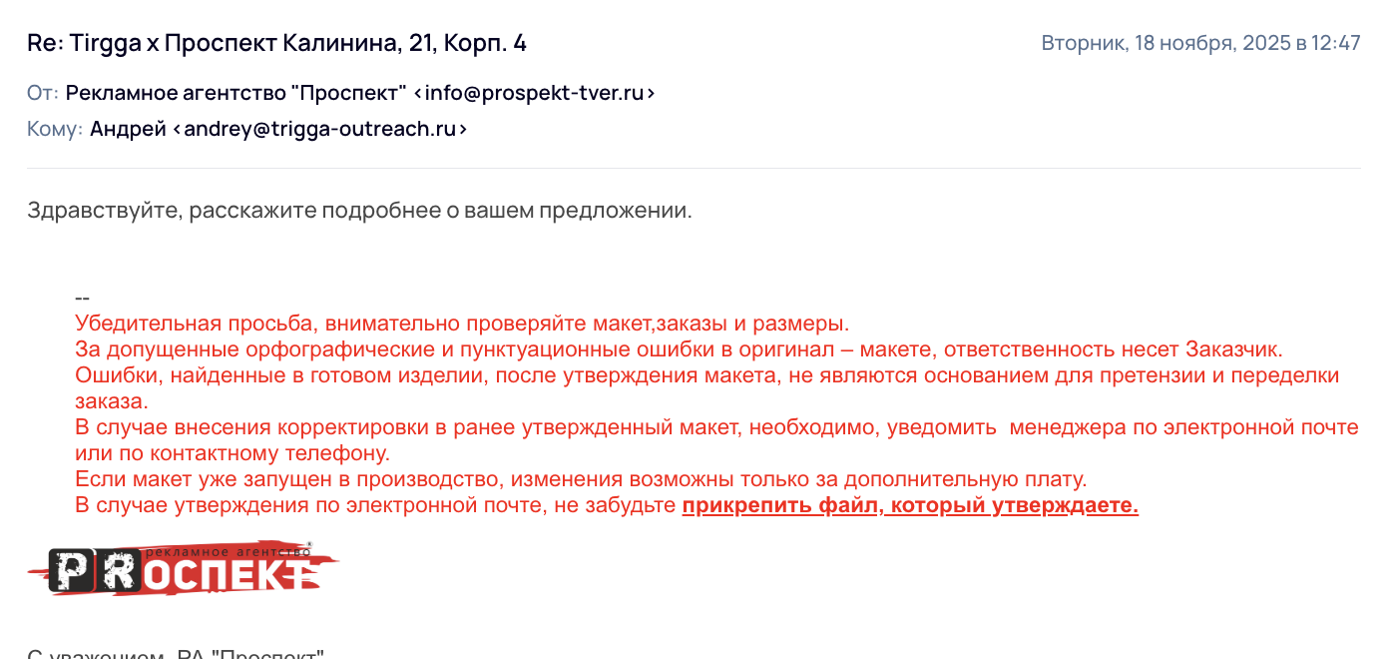This screenshot has width=1399, height=659.
Task: Click the sentence starting "Ошибки, найденные в готовом изделии"
Action: pos(706,375)
